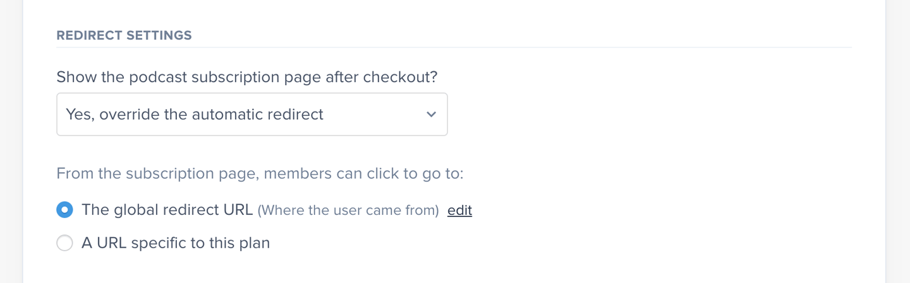Click the word "plan" in the second radio label
Viewport: 910px width, 283px height.
[254, 243]
